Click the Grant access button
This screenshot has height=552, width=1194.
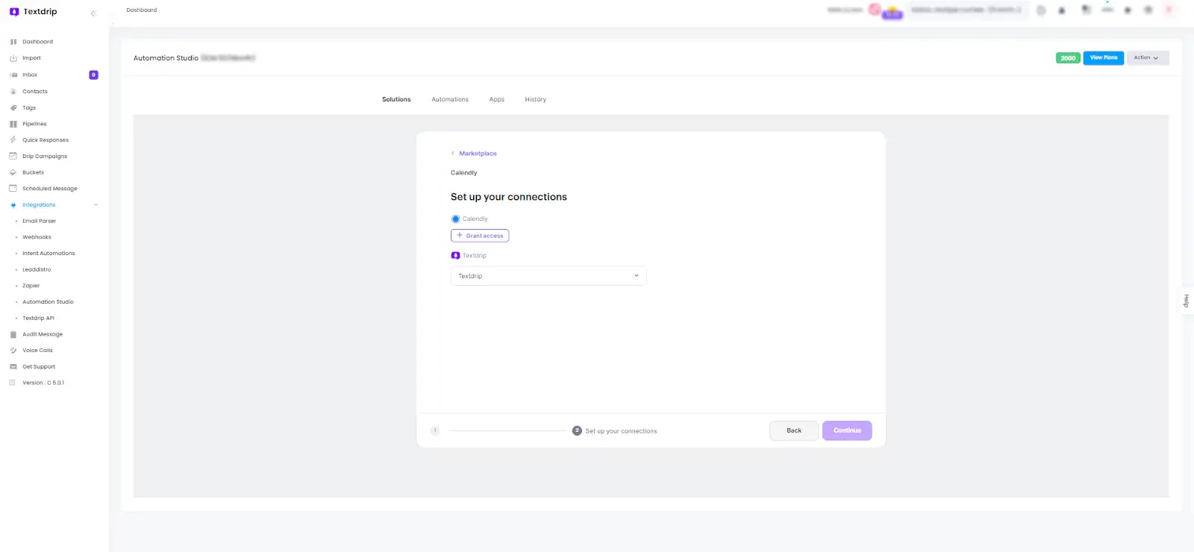point(480,236)
